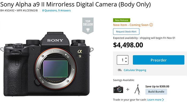Click the Learn more chevron arrow
This screenshot has width=187, height=102.
pyautogui.click(x=163, y=100)
